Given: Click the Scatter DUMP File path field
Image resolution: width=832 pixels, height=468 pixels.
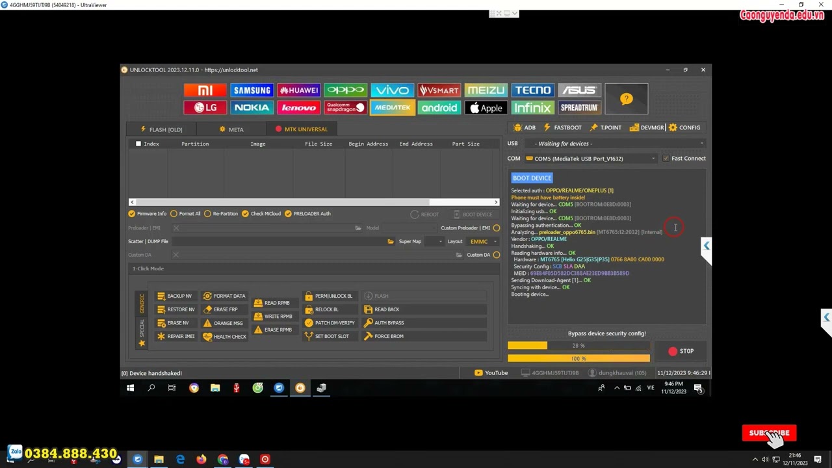Looking at the screenshot, I should click(x=278, y=242).
